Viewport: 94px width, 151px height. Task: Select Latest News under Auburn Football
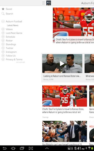click(13, 25)
